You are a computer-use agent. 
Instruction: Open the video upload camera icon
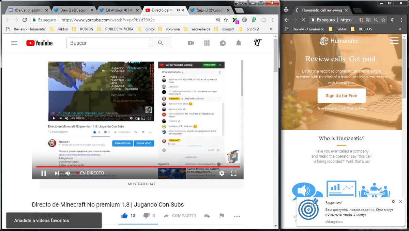pyautogui.click(x=191, y=43)
